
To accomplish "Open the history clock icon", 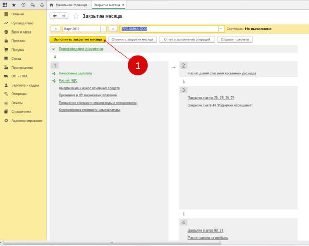I will pyautogui.click(x=23, y=5).
